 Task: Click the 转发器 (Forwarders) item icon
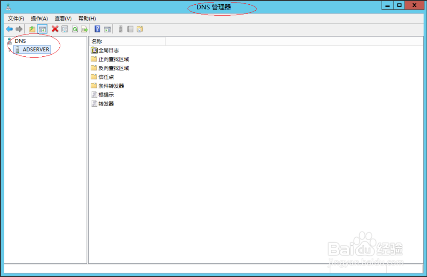click(95, 103)
